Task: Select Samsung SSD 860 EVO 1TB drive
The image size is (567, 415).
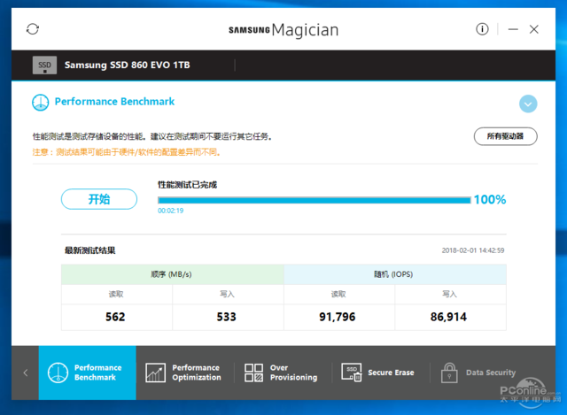Action: 127,65
